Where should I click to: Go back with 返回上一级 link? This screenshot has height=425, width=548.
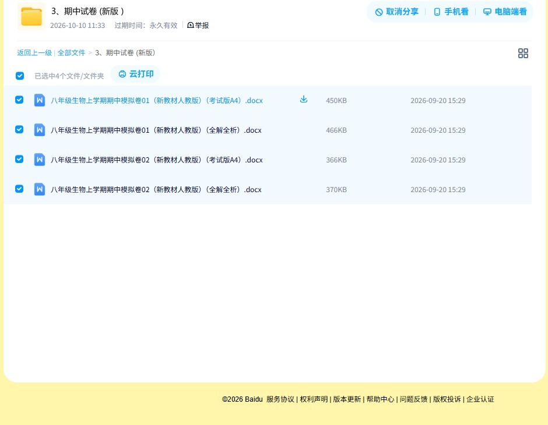(x=34, y=53)
